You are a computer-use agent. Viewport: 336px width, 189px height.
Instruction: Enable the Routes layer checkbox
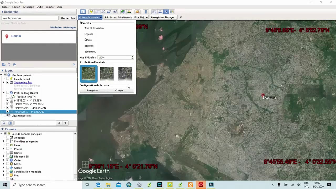[8, 153]
